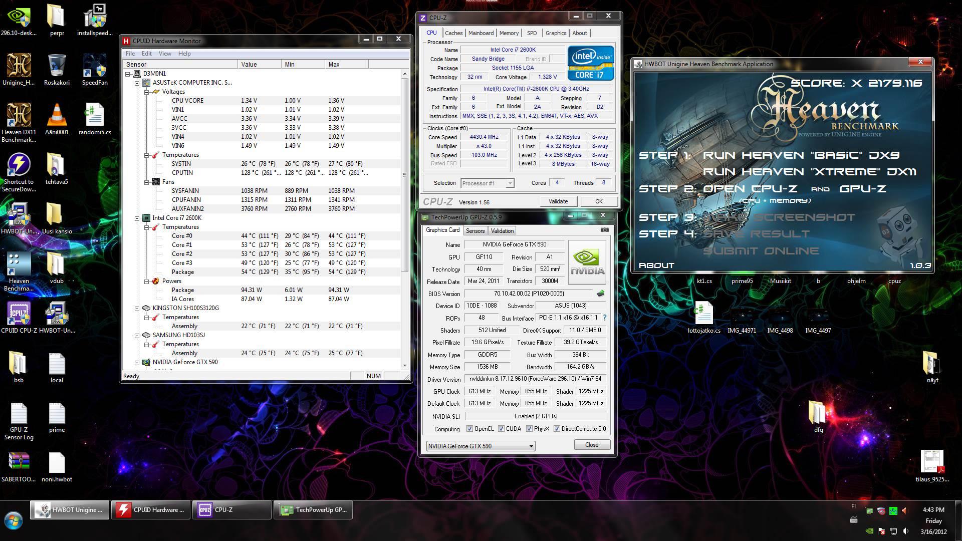Collapse the Intel Core i7 2600K node

pos(137,218)
